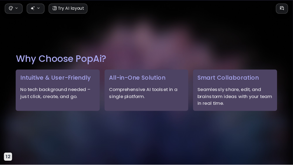Click the 'Comprehensive AI toolset' description text
This screenshot has width=293, height=165.
point(143,93)
